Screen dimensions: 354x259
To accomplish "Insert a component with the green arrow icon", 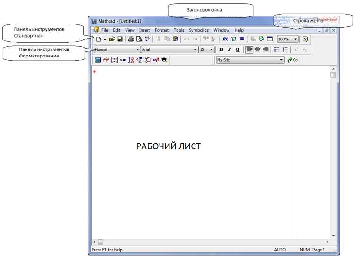I will pos(261,39).
